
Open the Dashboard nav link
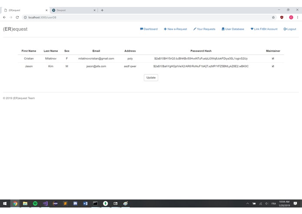tap(149, 29)
